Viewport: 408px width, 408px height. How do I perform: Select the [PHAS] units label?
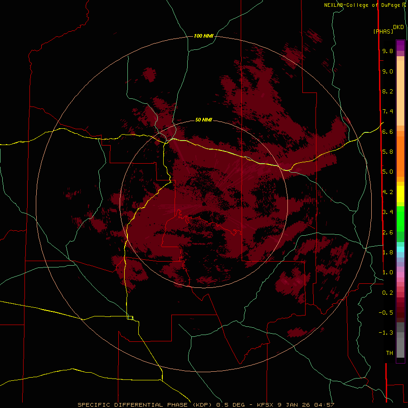(383, 31)
